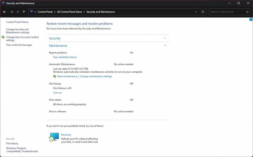The image size is (253, 157).
Task: Click the flag icon in address bar
Action: pyautogui.click(x=32, y=12)
